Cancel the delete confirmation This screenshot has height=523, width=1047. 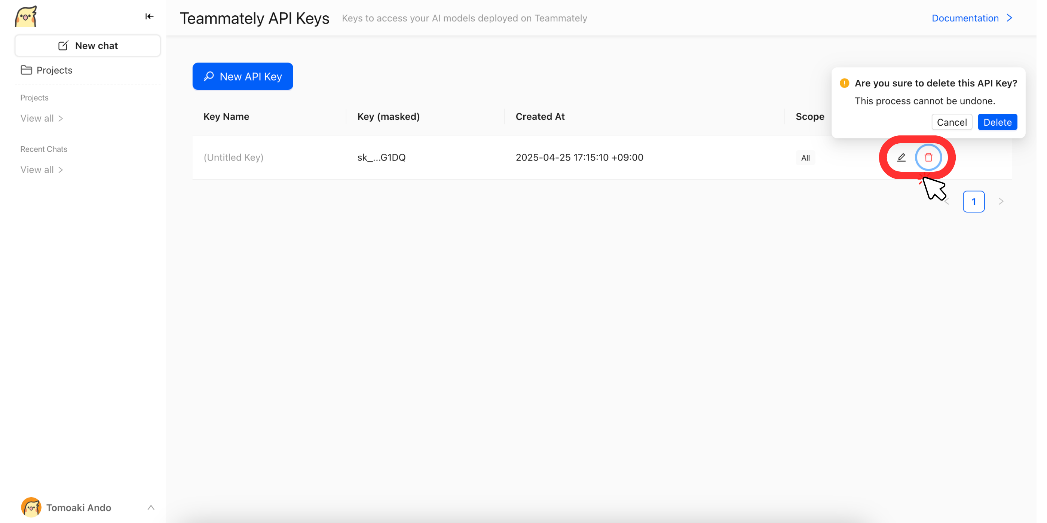[x=952, y=122]
